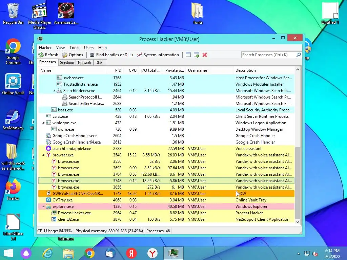Select the searchbandapp64.exe process icon

(x=48, y=149)
